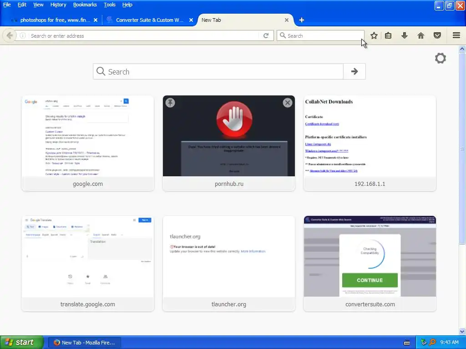Open new tab page settings gear
This screenshot has width=466, height=349.
coord(441,58)
